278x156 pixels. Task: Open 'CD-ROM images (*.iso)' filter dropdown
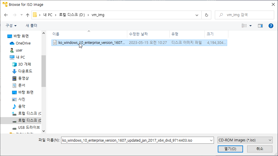click(x=245, y=140)
